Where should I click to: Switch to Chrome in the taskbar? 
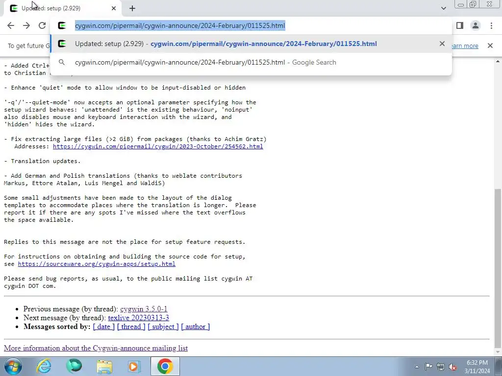tap(165, 366)
